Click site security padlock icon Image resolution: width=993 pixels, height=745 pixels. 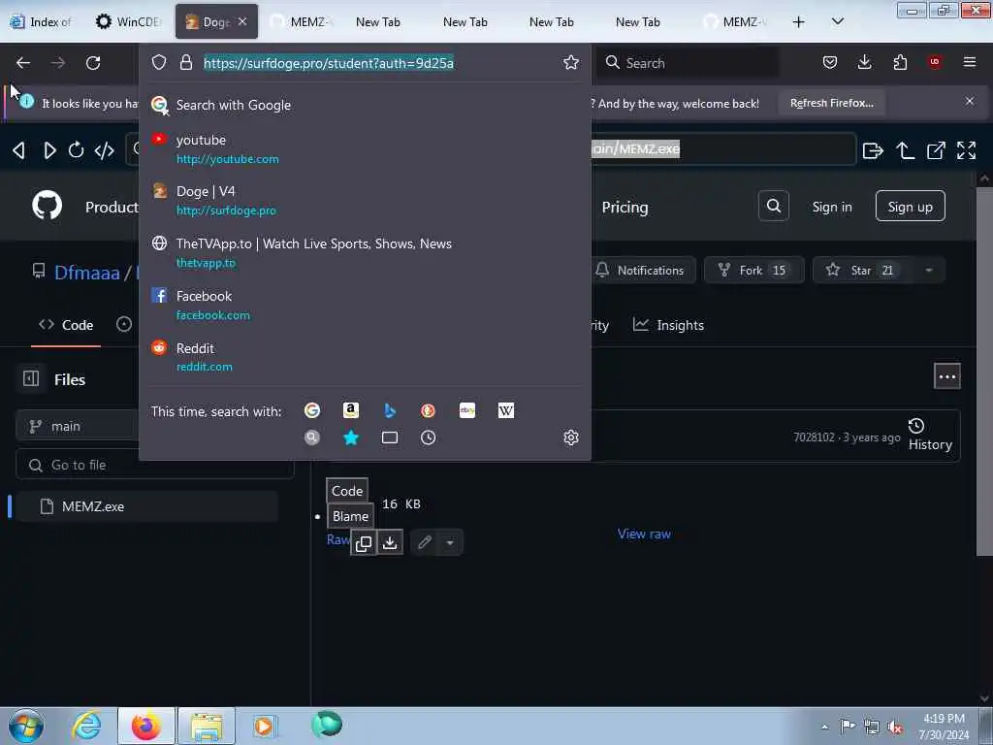185,62
